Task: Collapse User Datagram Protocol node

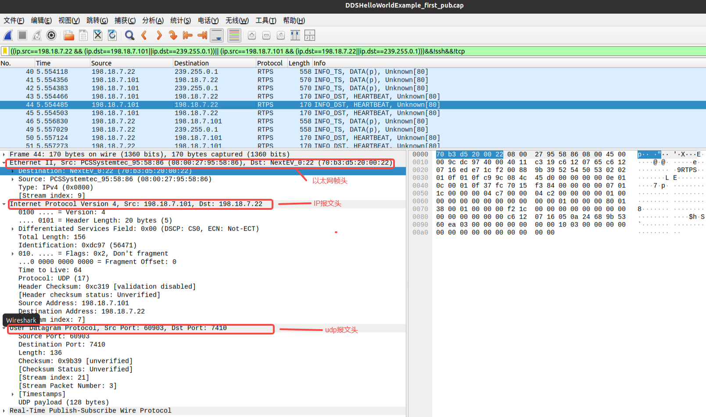Action: click(x=4, y=328)
